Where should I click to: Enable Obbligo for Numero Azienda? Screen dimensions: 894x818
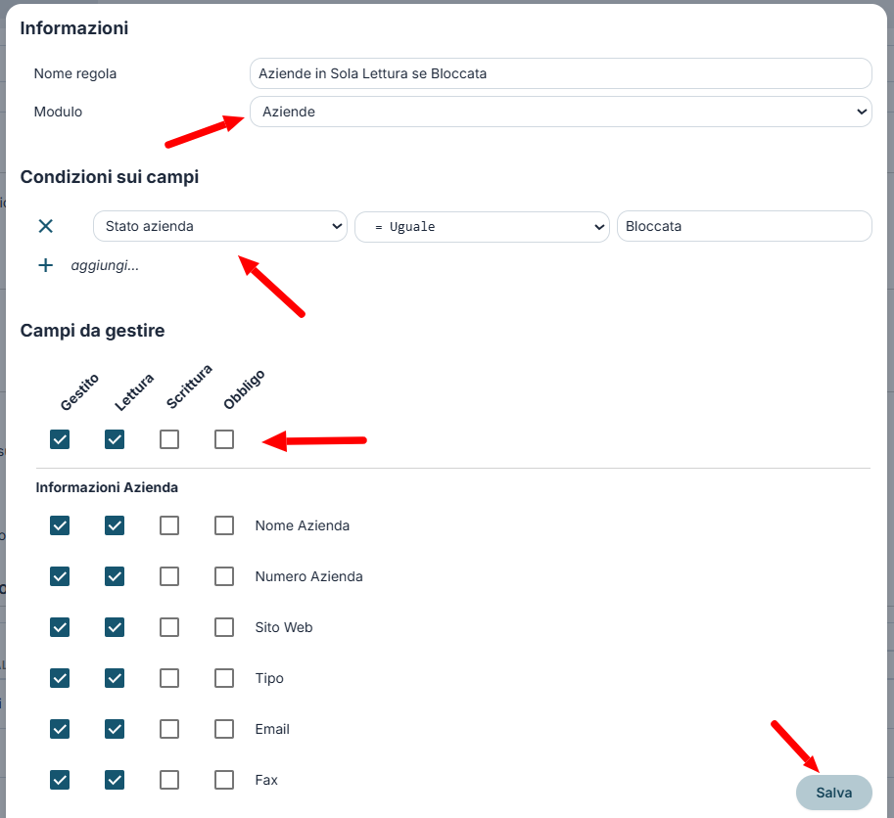click(224, 576)
